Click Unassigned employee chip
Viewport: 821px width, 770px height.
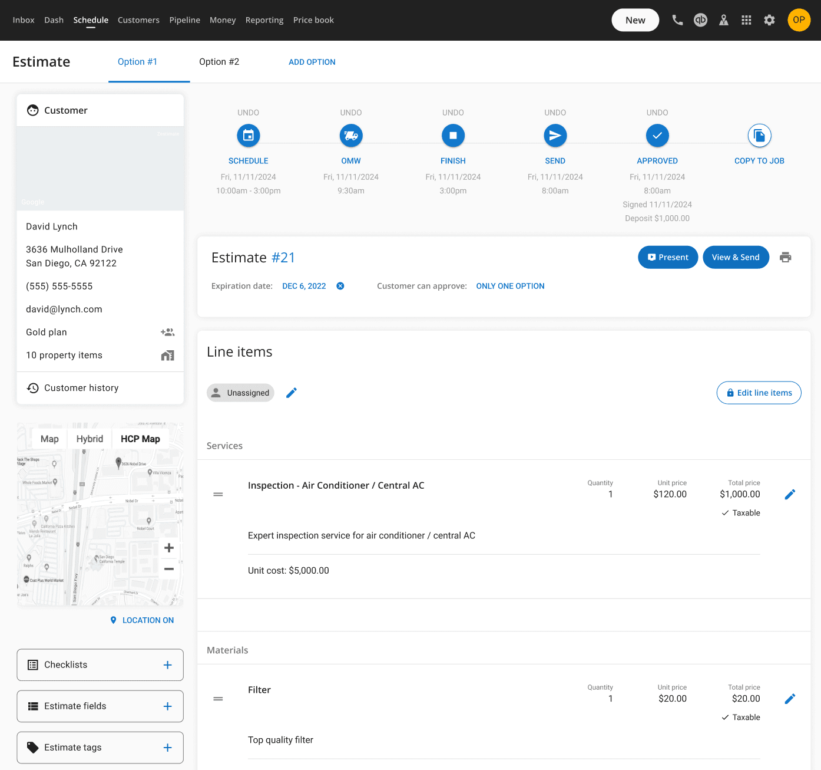click(240, 393)
